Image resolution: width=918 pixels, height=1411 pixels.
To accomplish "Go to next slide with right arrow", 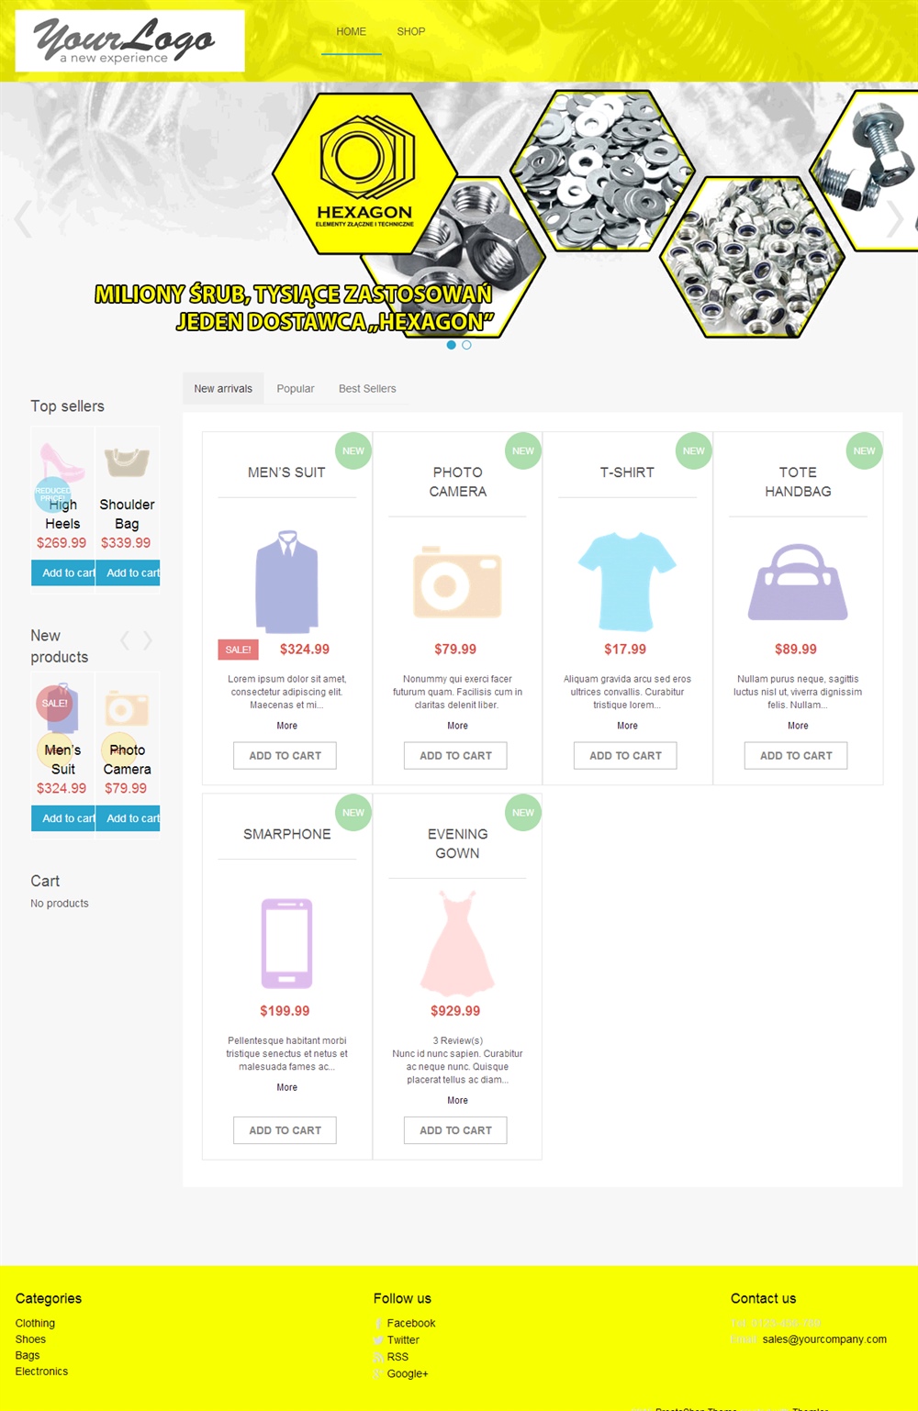I will [x=895, y=219].
